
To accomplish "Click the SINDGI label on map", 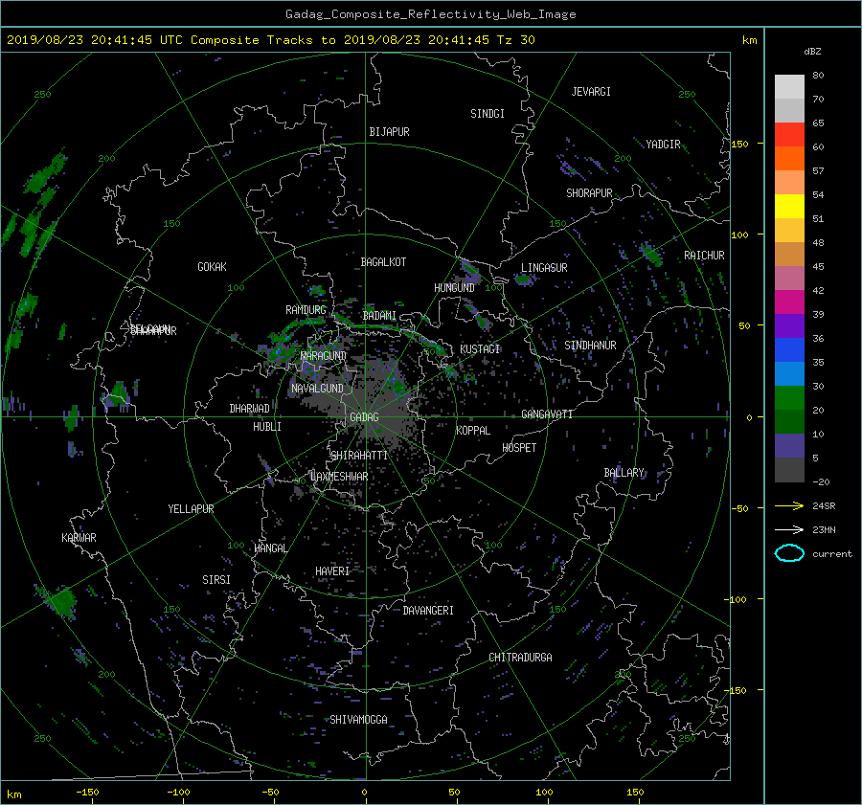I will coord(488,114).
